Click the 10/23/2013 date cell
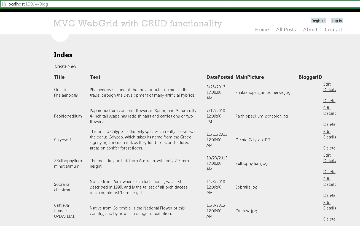This screenshot has width=360, height=226. (x=217, y=164)
